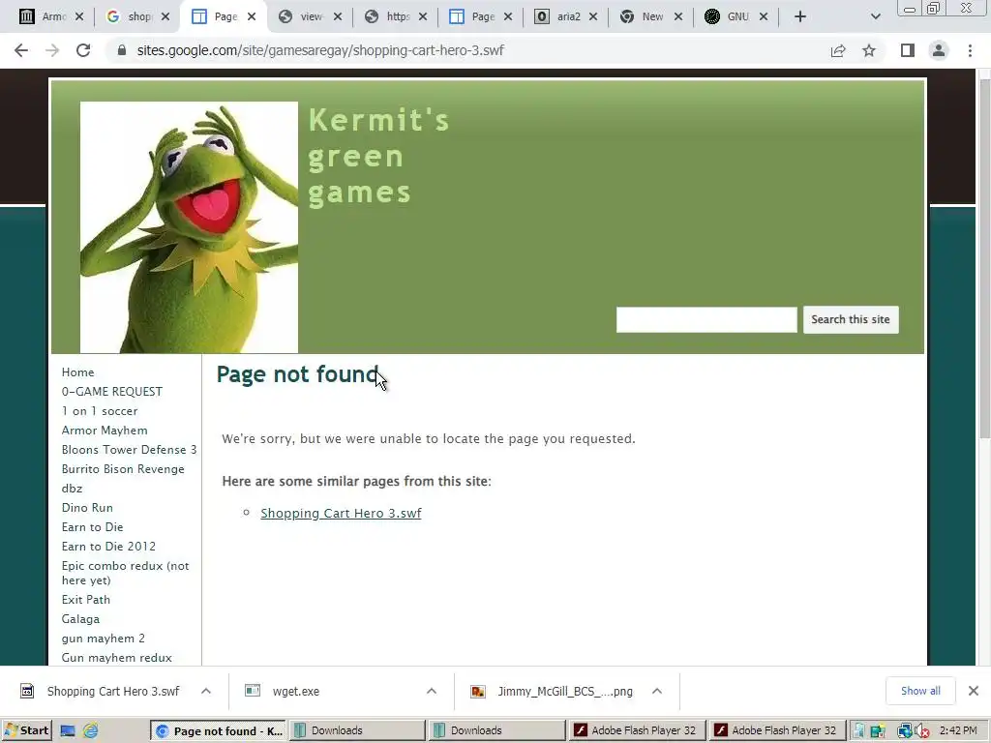Click the taskbar clock showing 2:42 PM

coord(958,730)
